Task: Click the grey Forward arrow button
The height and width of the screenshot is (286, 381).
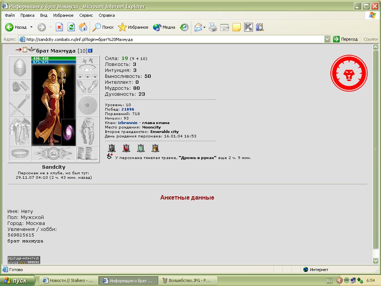Action: (42, 27)
